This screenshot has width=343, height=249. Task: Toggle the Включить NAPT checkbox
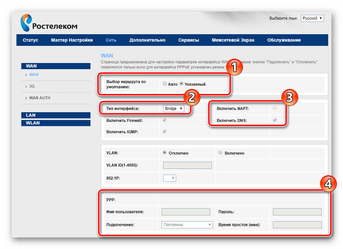[x=275, y=108]
